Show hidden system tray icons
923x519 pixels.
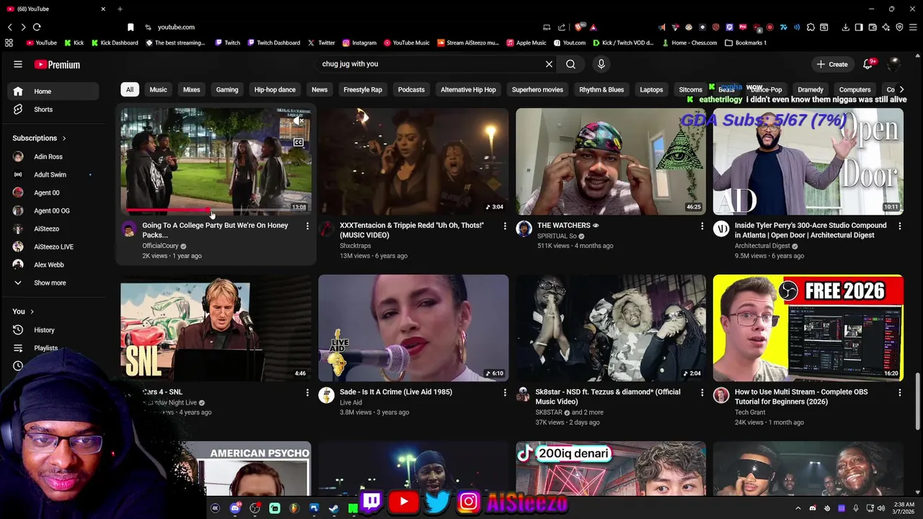pyautogui.click(x=798, y=508)
